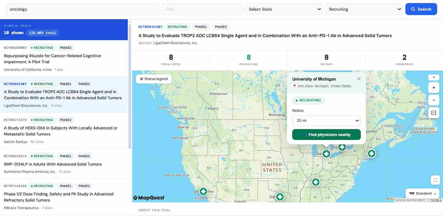Click Find physicians nearby

[326, 134]
